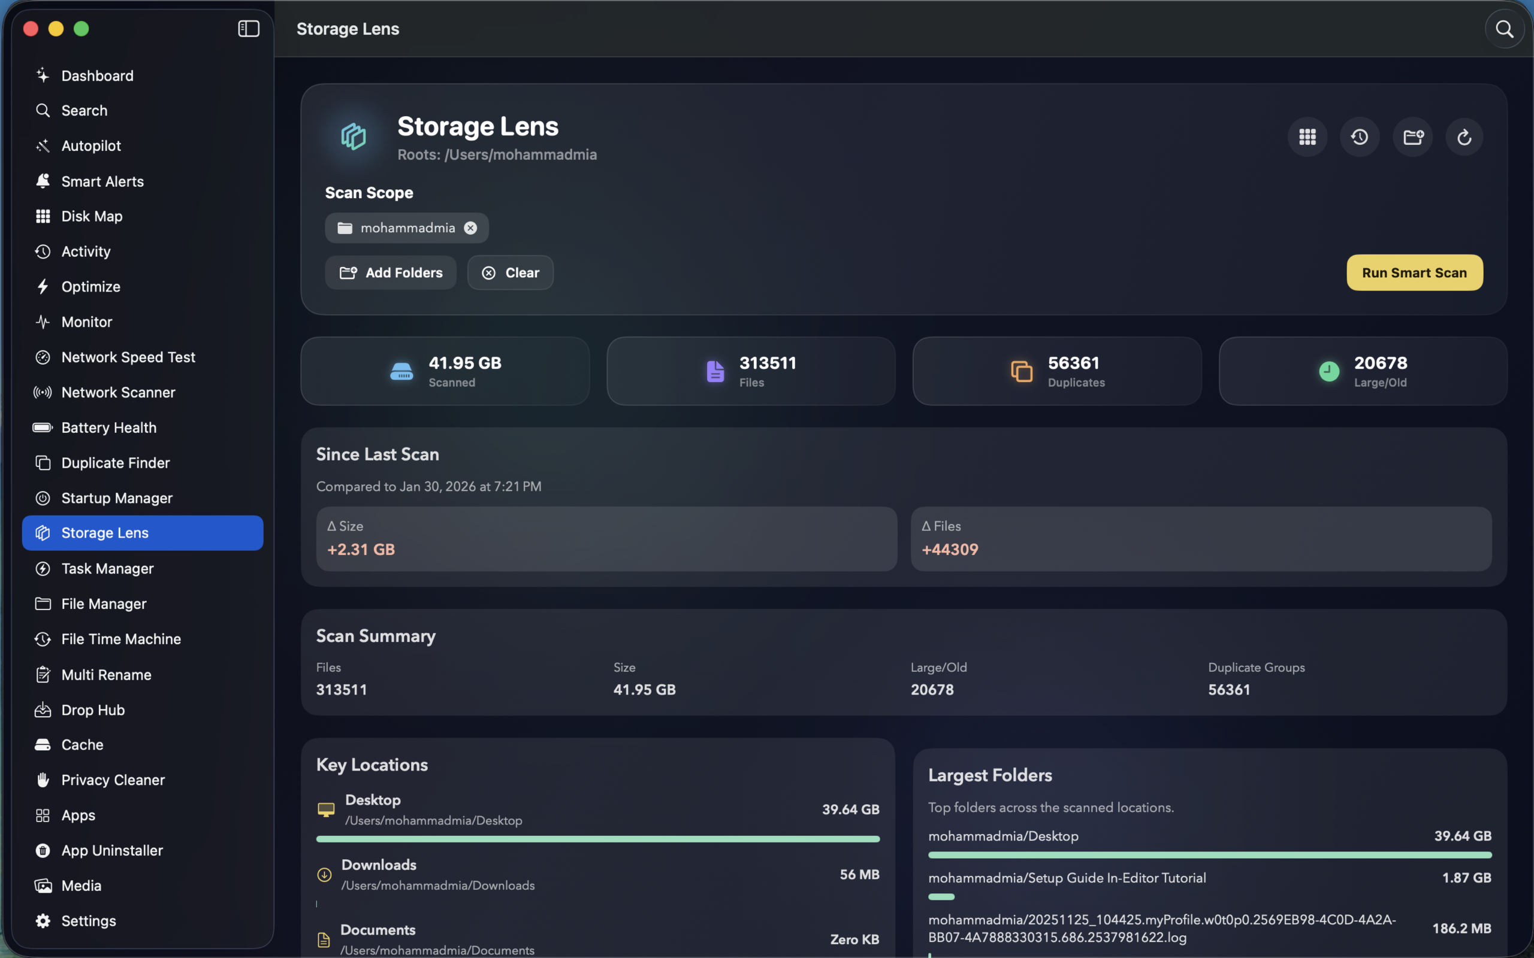Clear the scan scope
The width and height of the screenshot is (1534, 958).
tap(511, 272)
